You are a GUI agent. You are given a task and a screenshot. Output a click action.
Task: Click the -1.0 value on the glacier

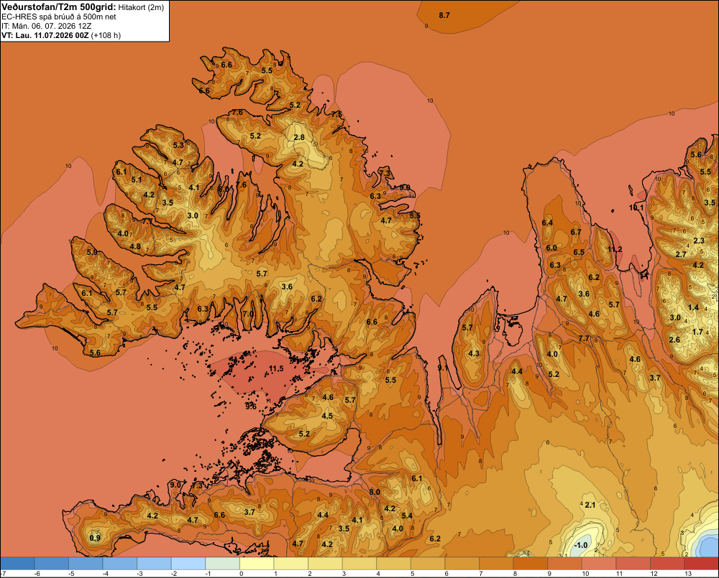click(x=581, y=545)
